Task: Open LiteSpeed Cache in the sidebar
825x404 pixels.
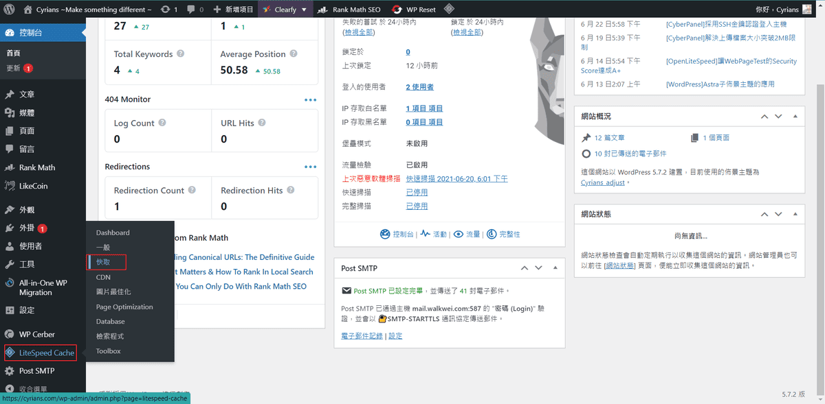Action: [40, 353]
